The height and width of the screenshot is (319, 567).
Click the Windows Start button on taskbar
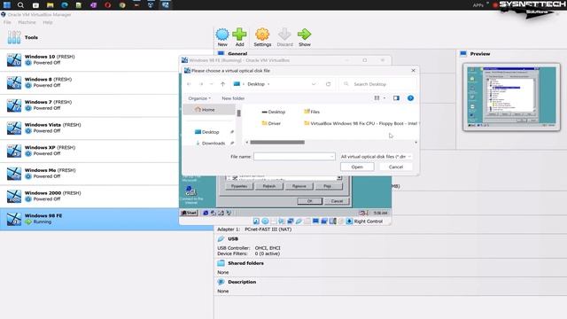click(x=7, y=4)
